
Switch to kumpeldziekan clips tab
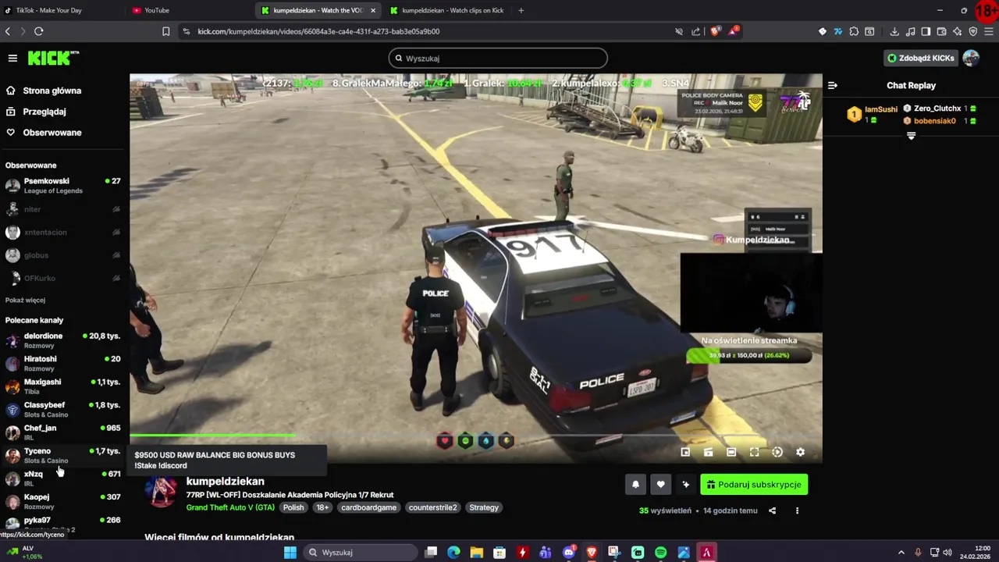pos(447,10)
